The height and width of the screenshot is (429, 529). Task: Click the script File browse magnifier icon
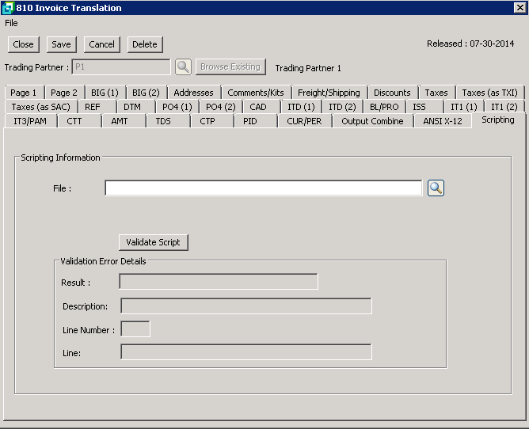click(436, 188)
